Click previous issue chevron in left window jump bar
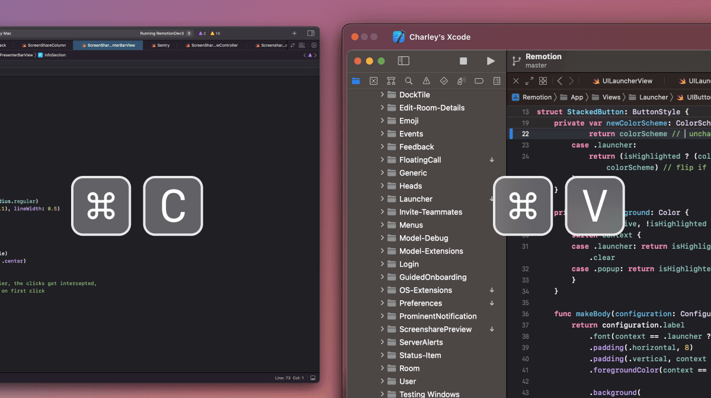The image size is (711, 398). [x=305, y=55]
